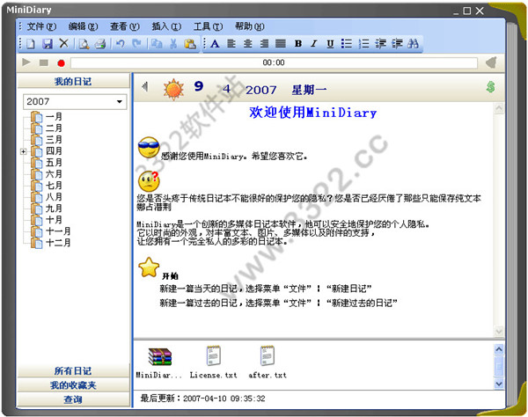The height and width of the screenshot is (417, 528).
Task: Open the 编辑 menu
Action: [84, 26]
